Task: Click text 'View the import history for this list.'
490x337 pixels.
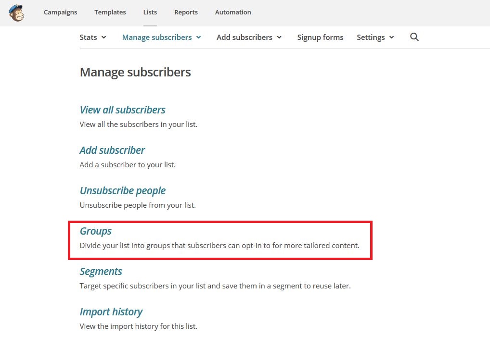Action: (139, 326)
